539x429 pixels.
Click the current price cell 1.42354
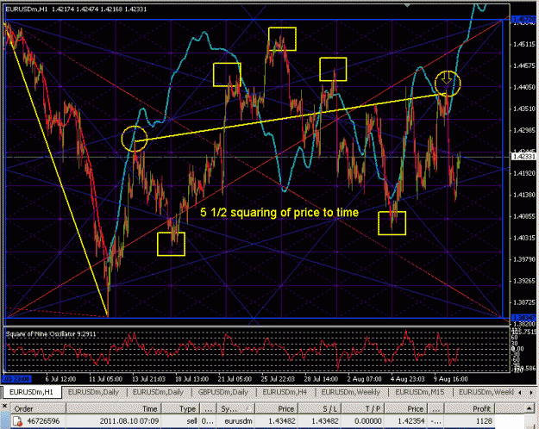coord(412,420)
